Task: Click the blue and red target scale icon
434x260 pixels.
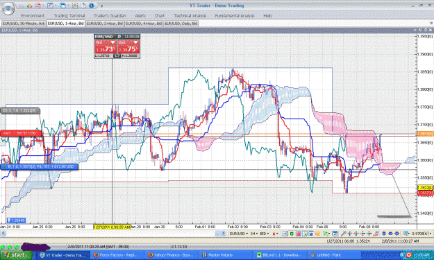Action: click(x=397, y=234)
